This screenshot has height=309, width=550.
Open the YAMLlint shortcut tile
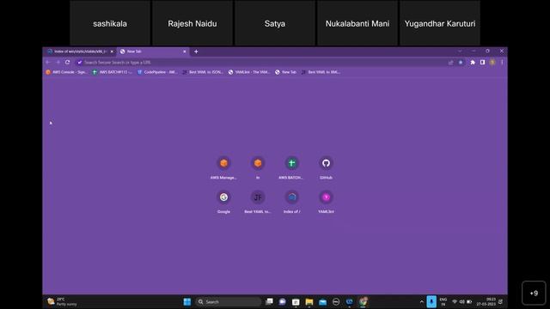(x=326, y=202)
